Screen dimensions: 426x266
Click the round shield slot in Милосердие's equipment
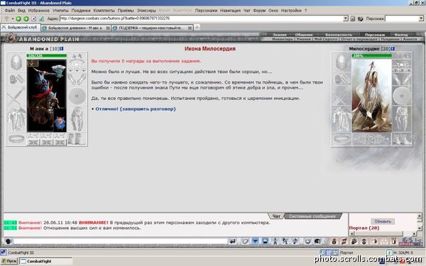click(x=402, y=96)
